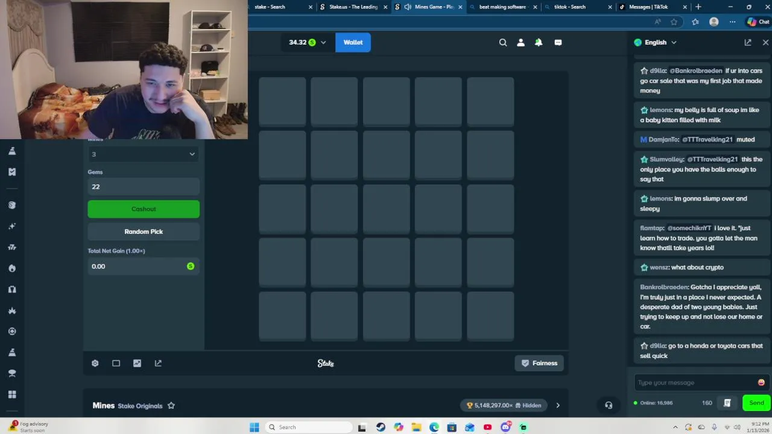Click the Total Net Gain field showing 0.00
The width and height of the screenshot is (772, 434).
144,266
